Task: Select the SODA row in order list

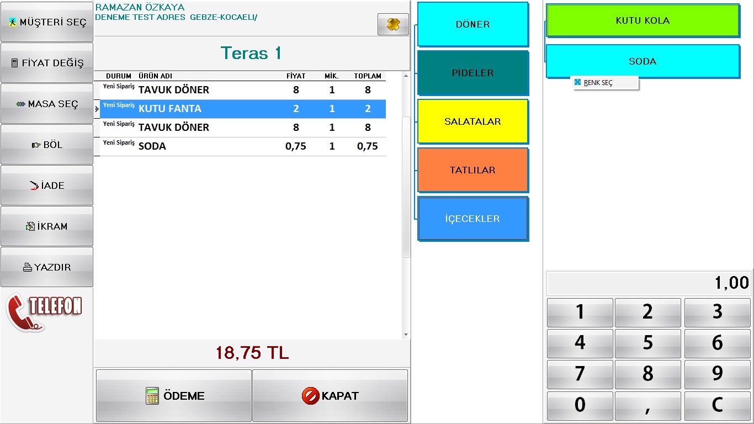Action: 243,146
